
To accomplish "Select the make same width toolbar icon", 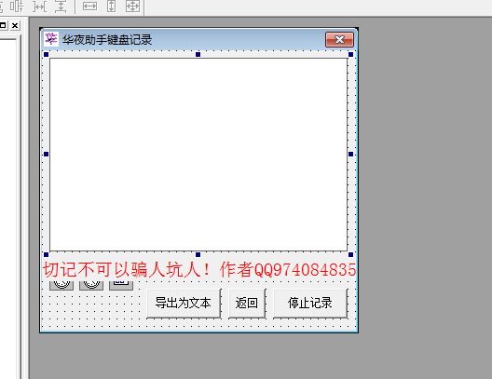I will pyautogui.click(x=89, y=7).
